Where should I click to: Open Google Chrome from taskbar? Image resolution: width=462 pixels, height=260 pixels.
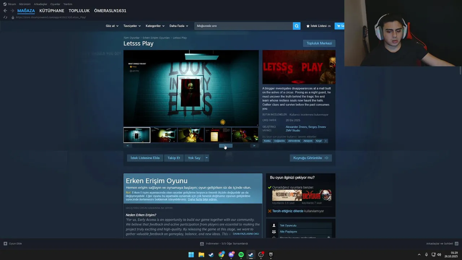pyautogui.click(x=221, y=255)
